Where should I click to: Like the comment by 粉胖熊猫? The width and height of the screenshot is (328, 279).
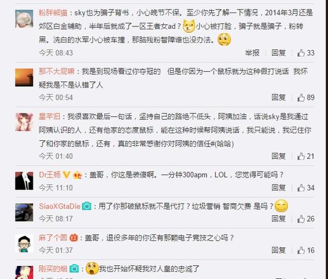(305, 53)
